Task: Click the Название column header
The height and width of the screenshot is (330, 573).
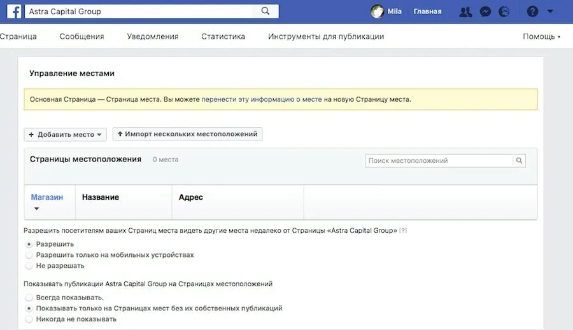Action: click(101, 197)
